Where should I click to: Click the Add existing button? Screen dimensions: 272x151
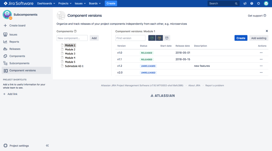point(259,38)
